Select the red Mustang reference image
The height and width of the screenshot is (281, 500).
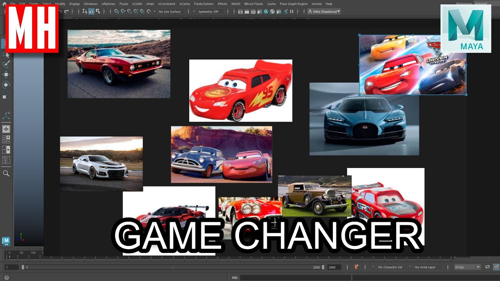pyautogui.click(x=119, y=64)
